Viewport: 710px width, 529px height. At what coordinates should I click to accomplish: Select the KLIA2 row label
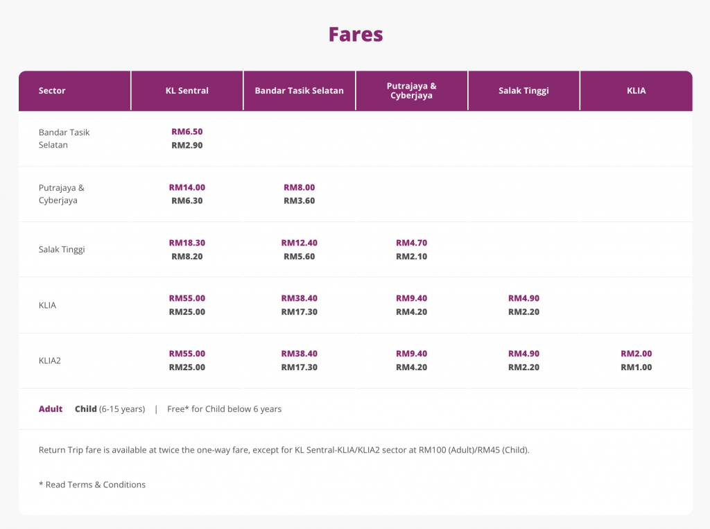50,361
